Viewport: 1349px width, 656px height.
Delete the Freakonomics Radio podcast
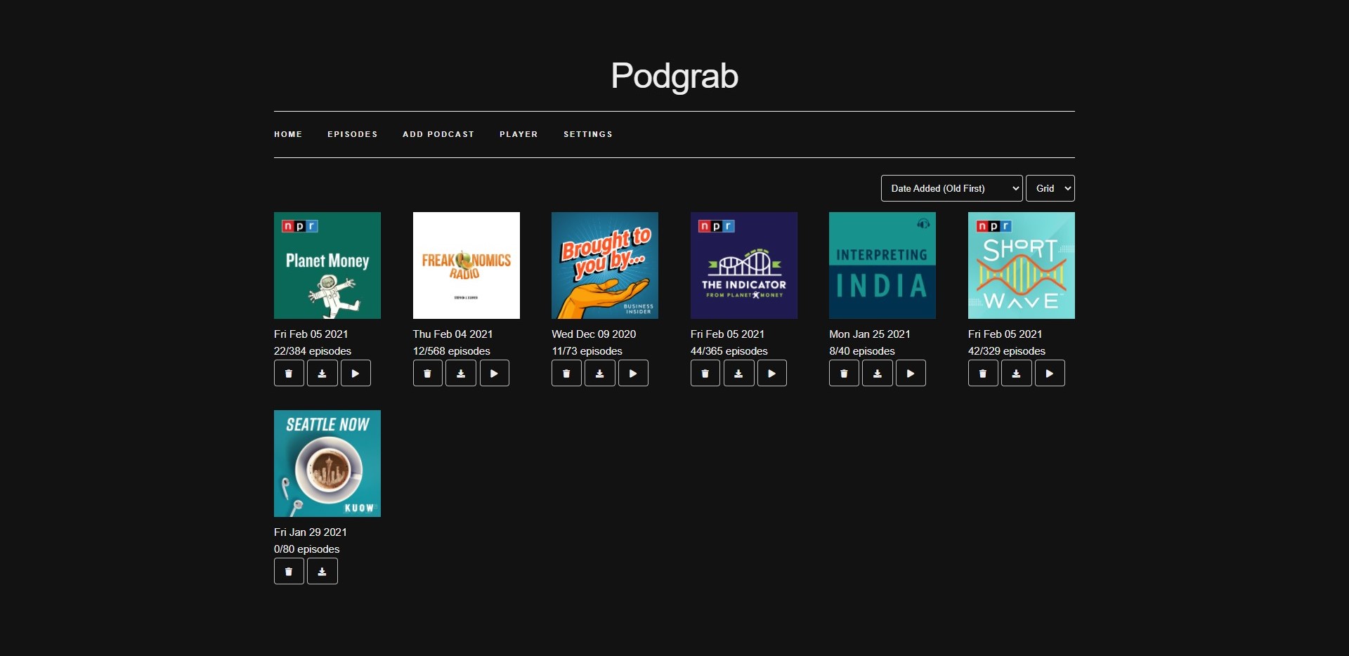point(428,373)
